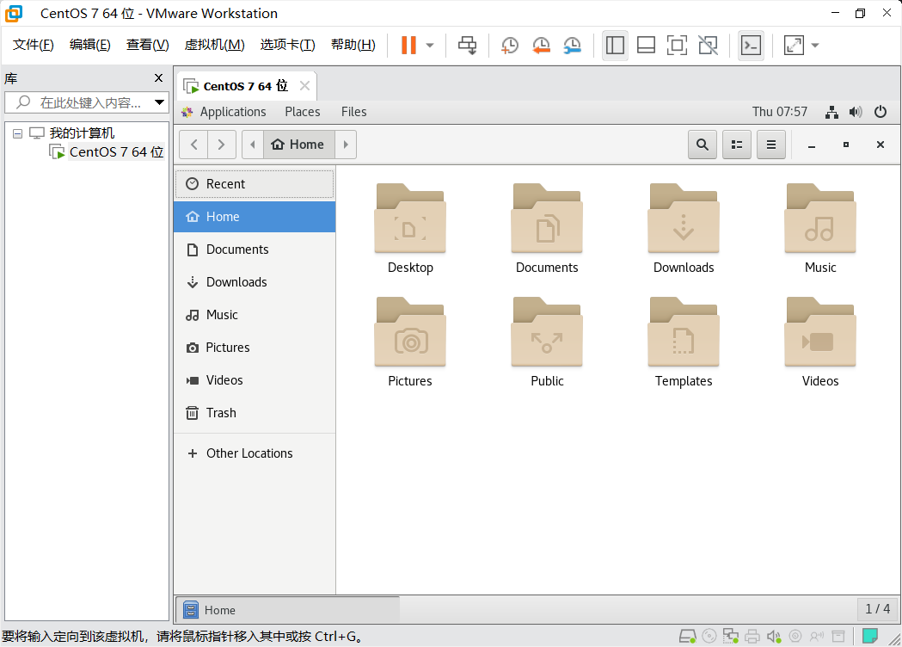
Task: Select CentOS 7 64 位 in the library tree
Action: pos(116,152)
